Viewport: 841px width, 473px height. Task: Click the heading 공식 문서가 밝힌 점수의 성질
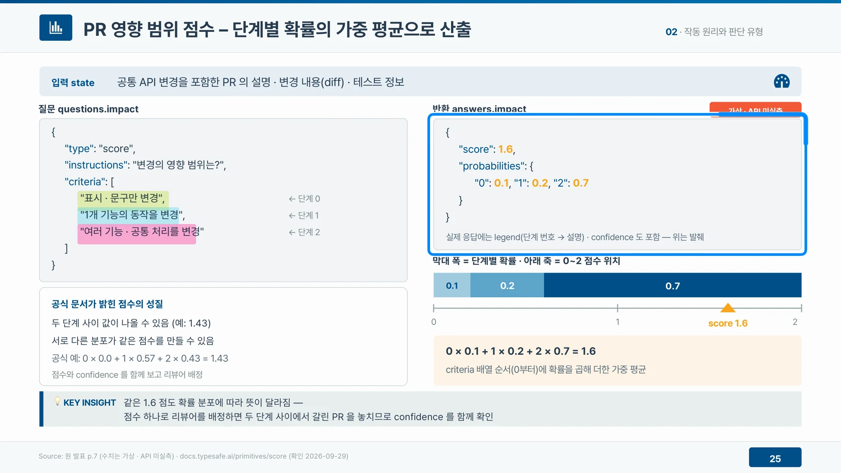click(x=107, y=304)
